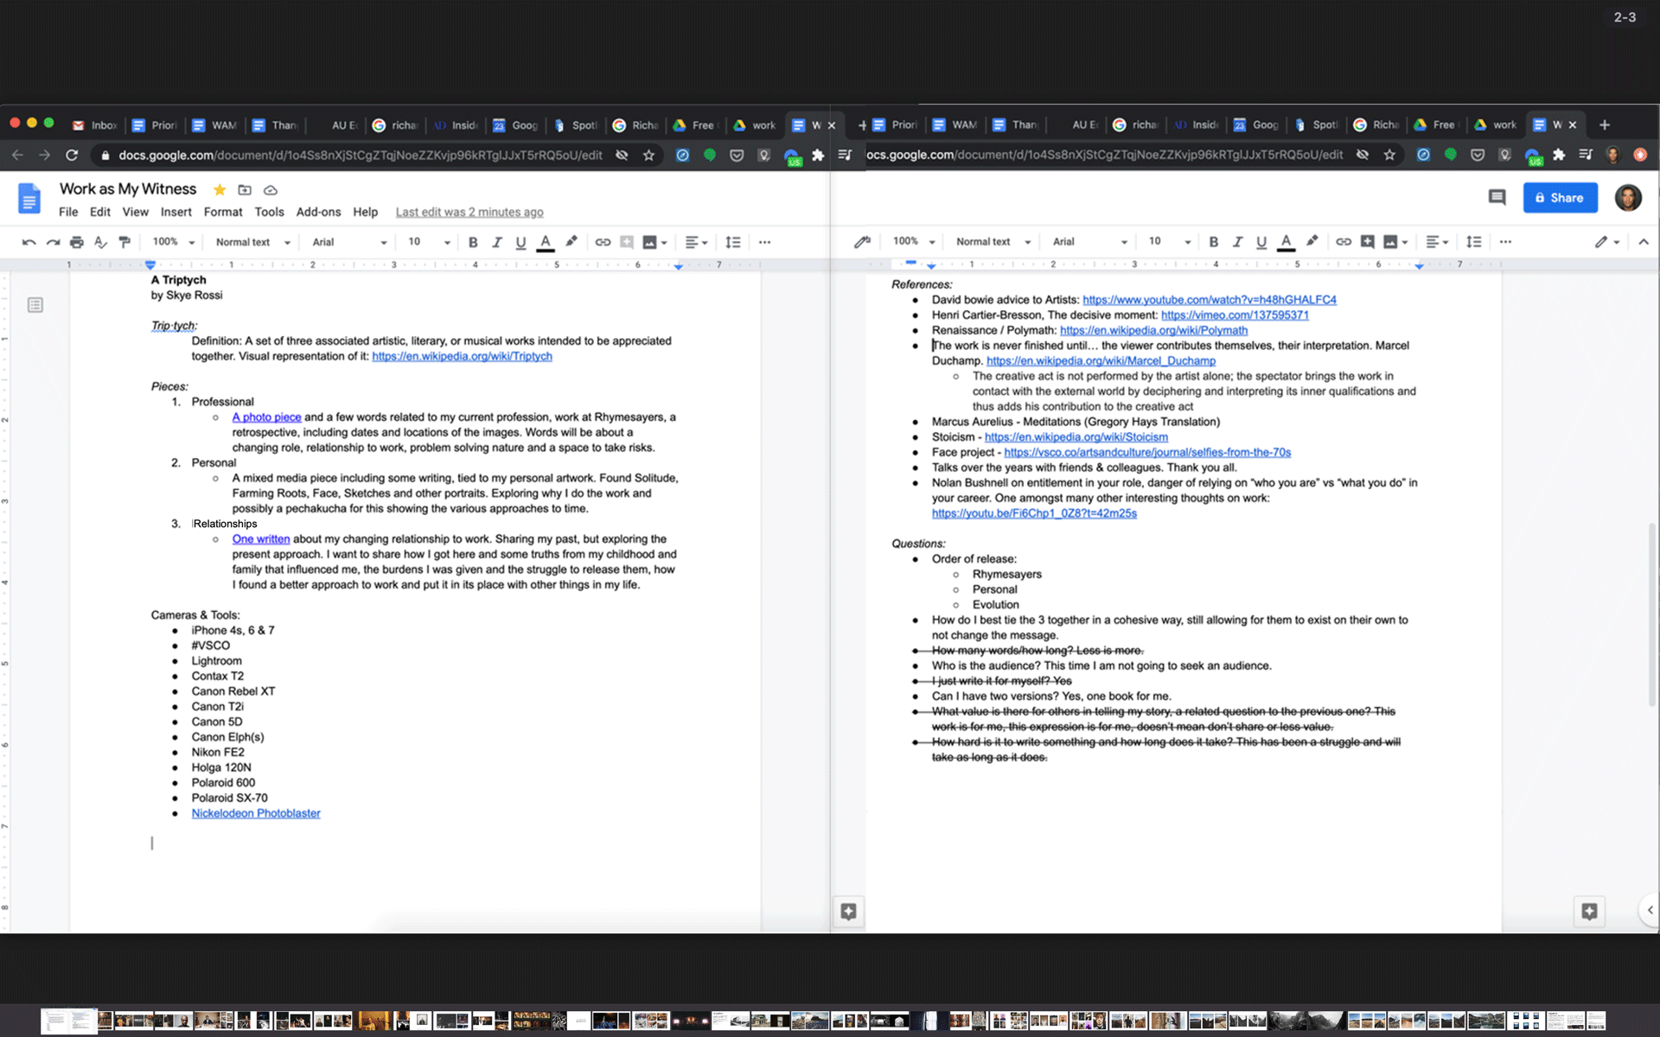1660x1037 pixels.
Task: Click the insert link icon in left toolbar
Action: 603,242
